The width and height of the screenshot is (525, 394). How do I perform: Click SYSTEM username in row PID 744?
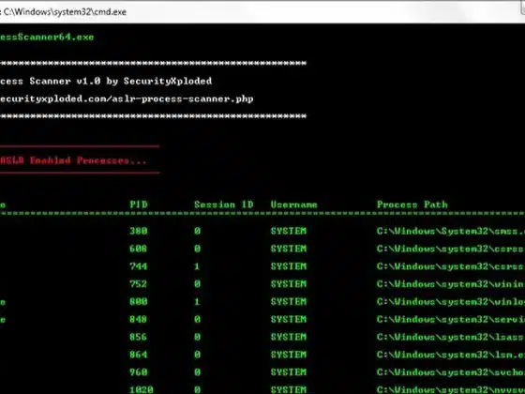289,266
